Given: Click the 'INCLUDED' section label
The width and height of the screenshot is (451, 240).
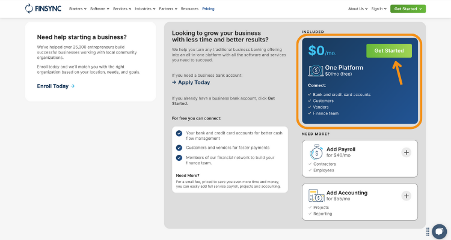Looking at the screenshot, I should click(313, 32).
